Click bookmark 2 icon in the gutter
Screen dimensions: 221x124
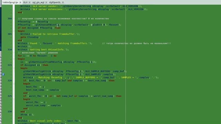click(x=3, y=74)
